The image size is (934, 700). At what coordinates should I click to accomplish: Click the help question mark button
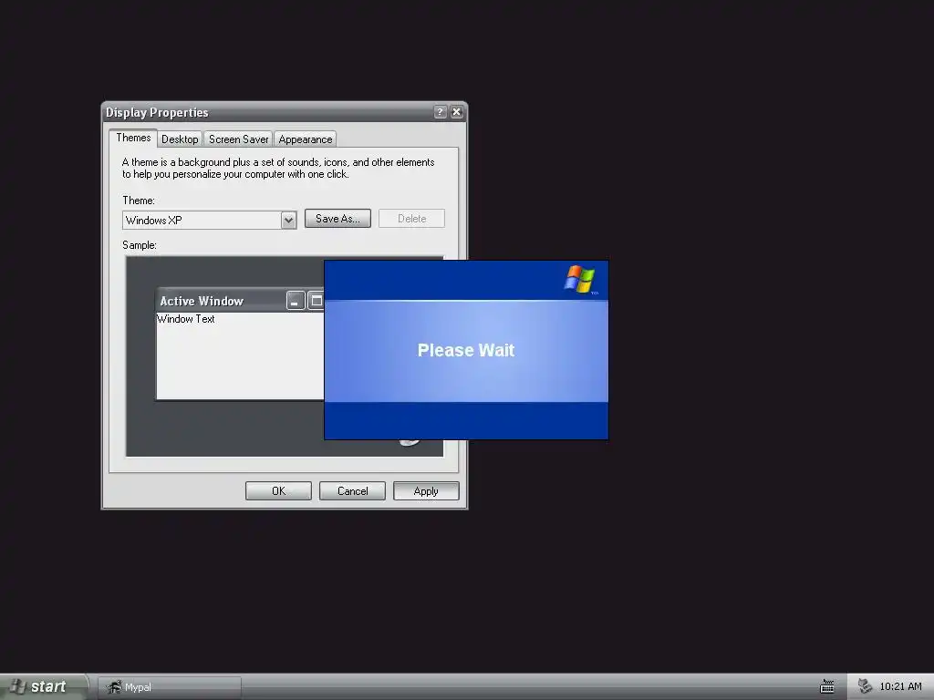click(441, 112)
